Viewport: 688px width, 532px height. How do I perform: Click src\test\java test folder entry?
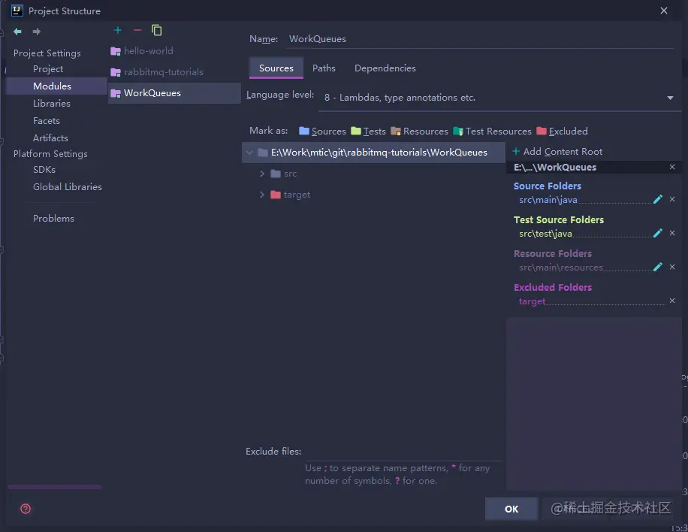coord(545,234)
